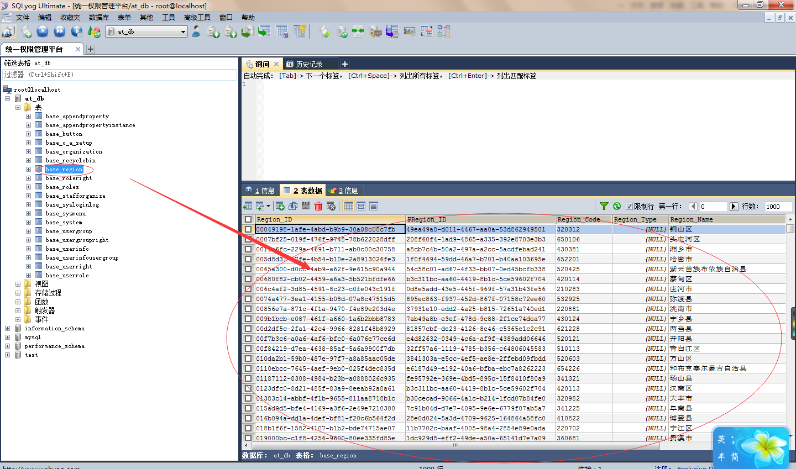
Task: Click the next page arrow button
Action: (x=734, y=207)
